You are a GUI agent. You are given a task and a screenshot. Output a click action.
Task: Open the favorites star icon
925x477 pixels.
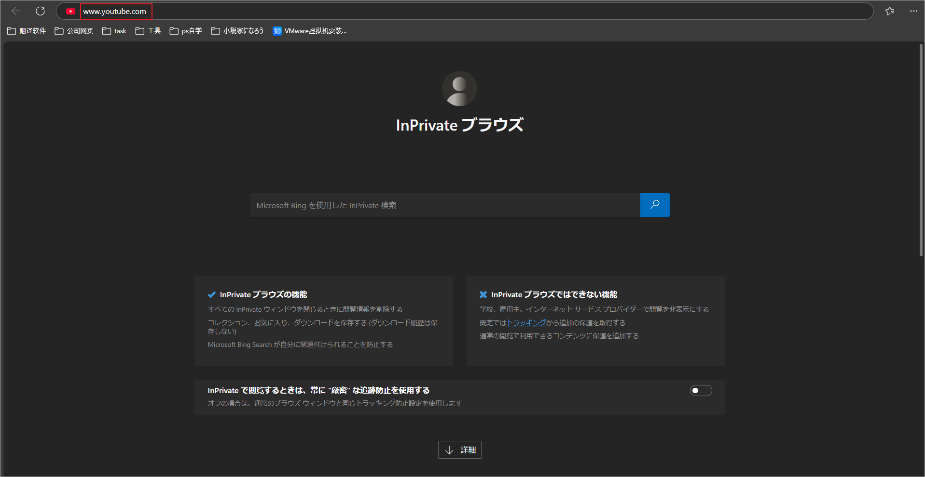[890, 11]
